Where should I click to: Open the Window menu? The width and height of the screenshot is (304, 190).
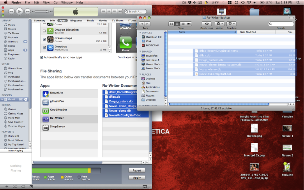click(67, 2)
